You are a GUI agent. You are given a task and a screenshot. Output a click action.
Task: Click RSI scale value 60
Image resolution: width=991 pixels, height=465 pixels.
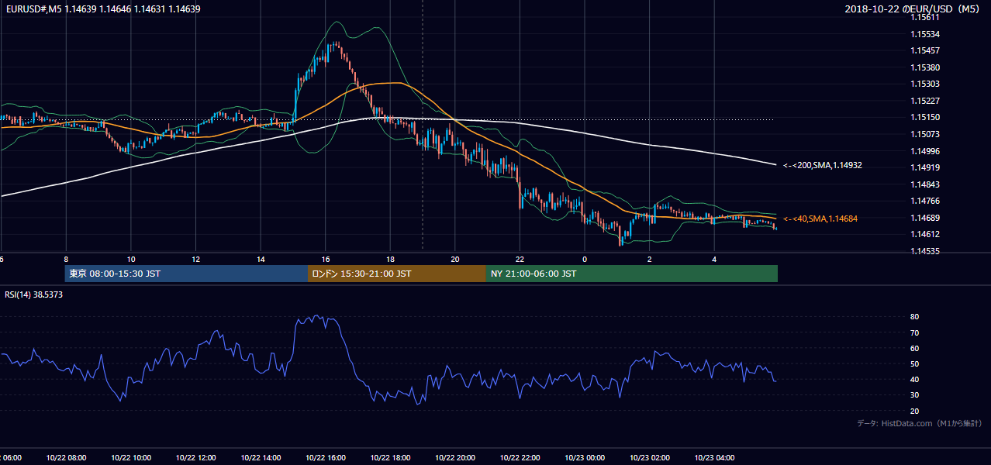tap(915, 348)
